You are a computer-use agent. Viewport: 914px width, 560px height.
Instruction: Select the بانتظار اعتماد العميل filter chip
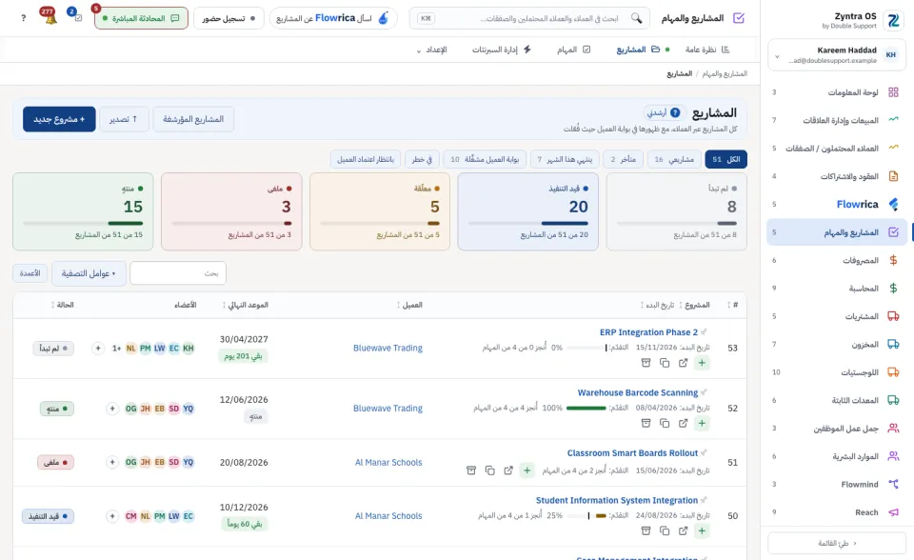point(366,159)
